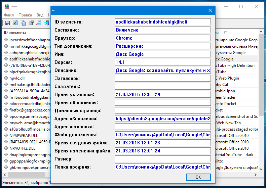The image size is (266, 188).
Task: Click the icon beside NPAUTHZ.DLL row
Action: click(6, 148)
